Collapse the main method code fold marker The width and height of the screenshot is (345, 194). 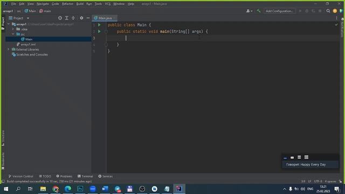tap(106, 31)
